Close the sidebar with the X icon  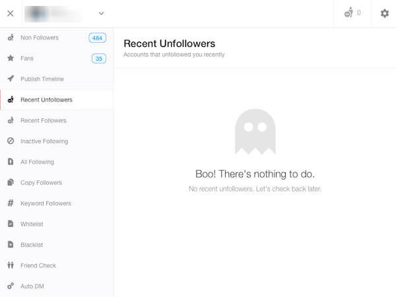(11, 13)
